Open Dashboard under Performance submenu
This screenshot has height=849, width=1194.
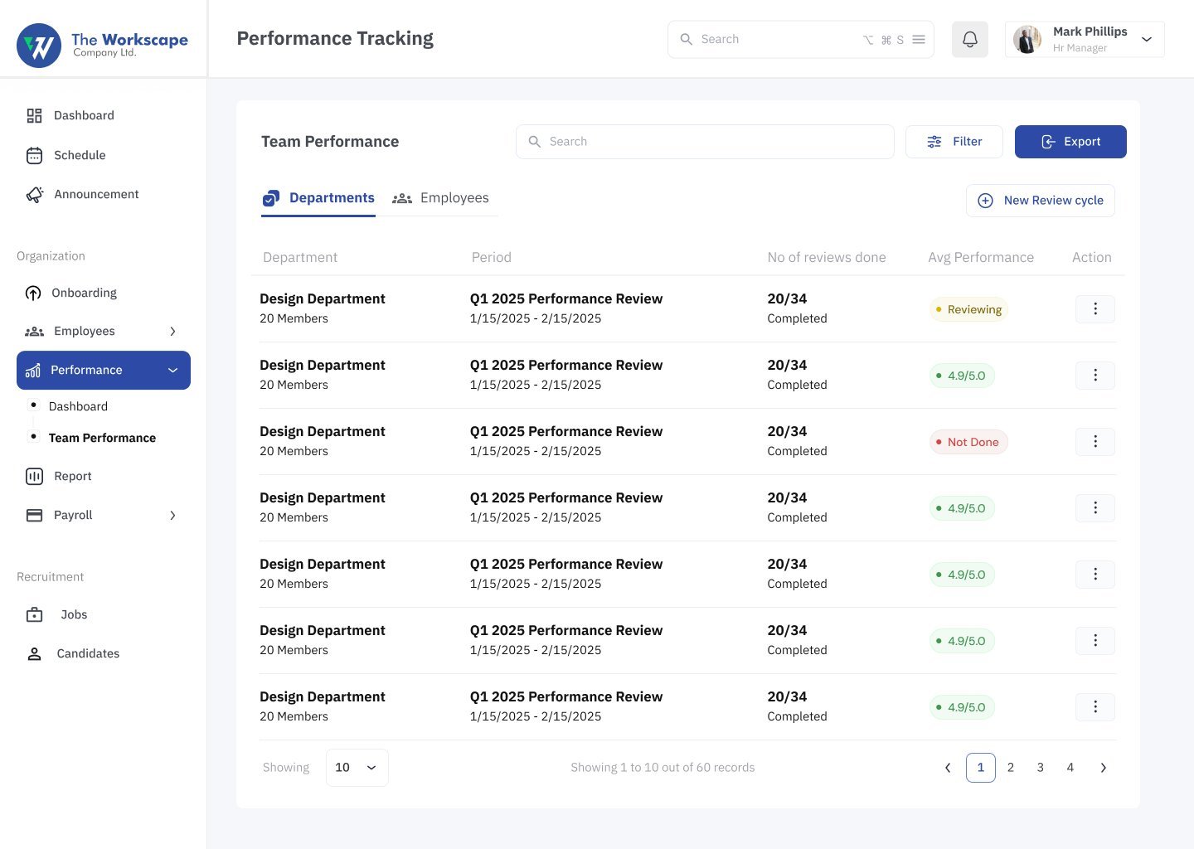pos(78,406)
